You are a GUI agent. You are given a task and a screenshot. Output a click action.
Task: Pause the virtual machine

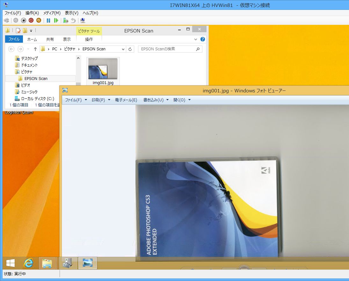[x=48, y=20]
